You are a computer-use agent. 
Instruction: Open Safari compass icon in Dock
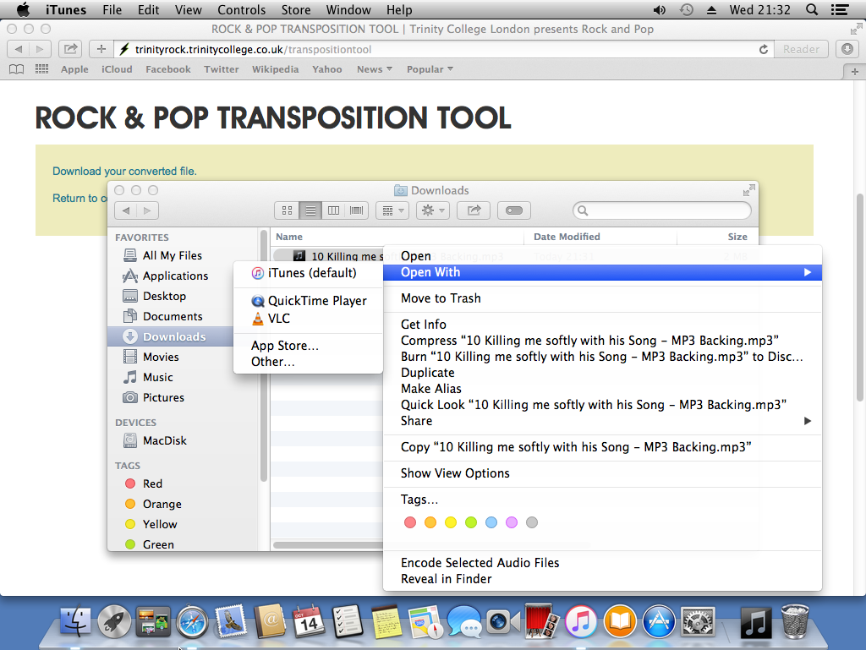click(192, 622)
